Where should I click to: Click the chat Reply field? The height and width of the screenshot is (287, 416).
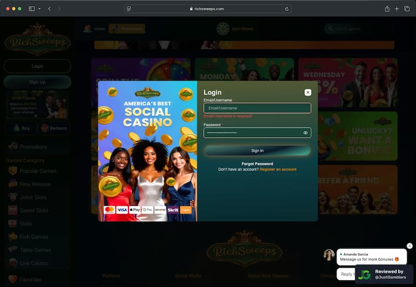(346, 274)
